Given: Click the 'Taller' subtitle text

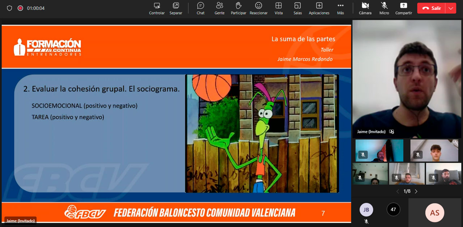Looking at the screenshot, I should pos(327,50).
